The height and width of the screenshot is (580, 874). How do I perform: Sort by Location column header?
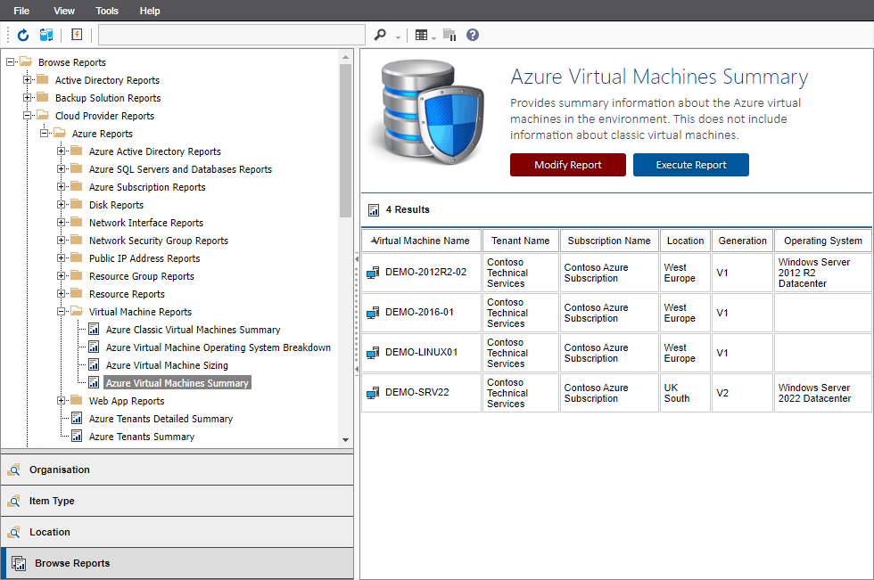pos(685,241)
